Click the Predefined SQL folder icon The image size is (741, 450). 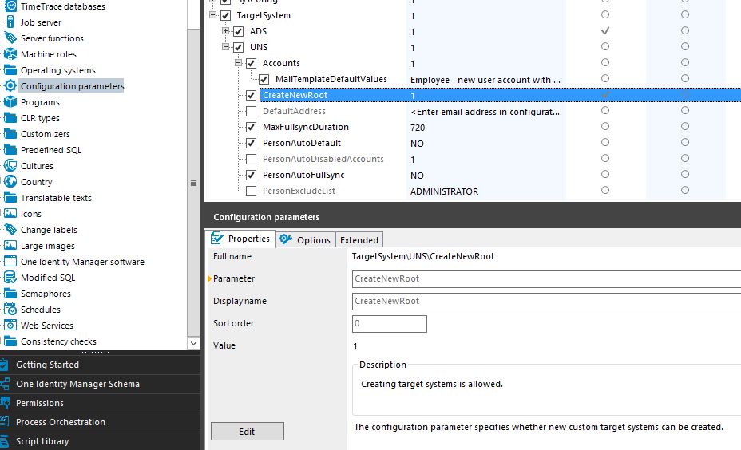[x=10, y=150]
